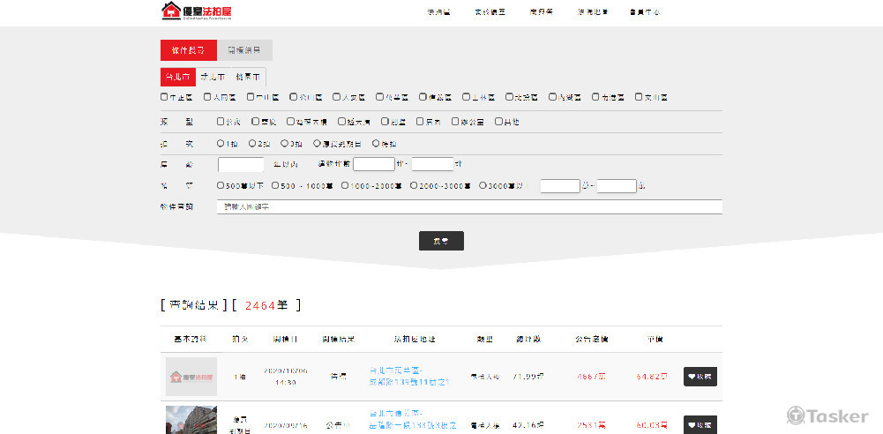
Task: Favorite the second listing with heart button
Action: pos(700,424)
